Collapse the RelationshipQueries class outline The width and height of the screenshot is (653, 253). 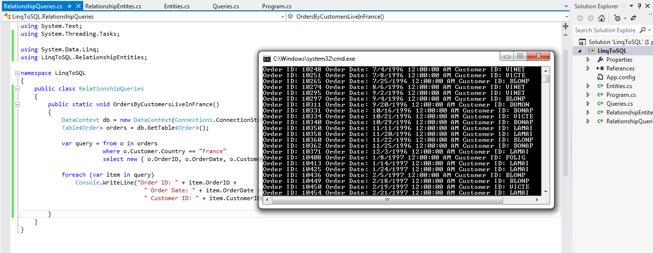point(17,89)
